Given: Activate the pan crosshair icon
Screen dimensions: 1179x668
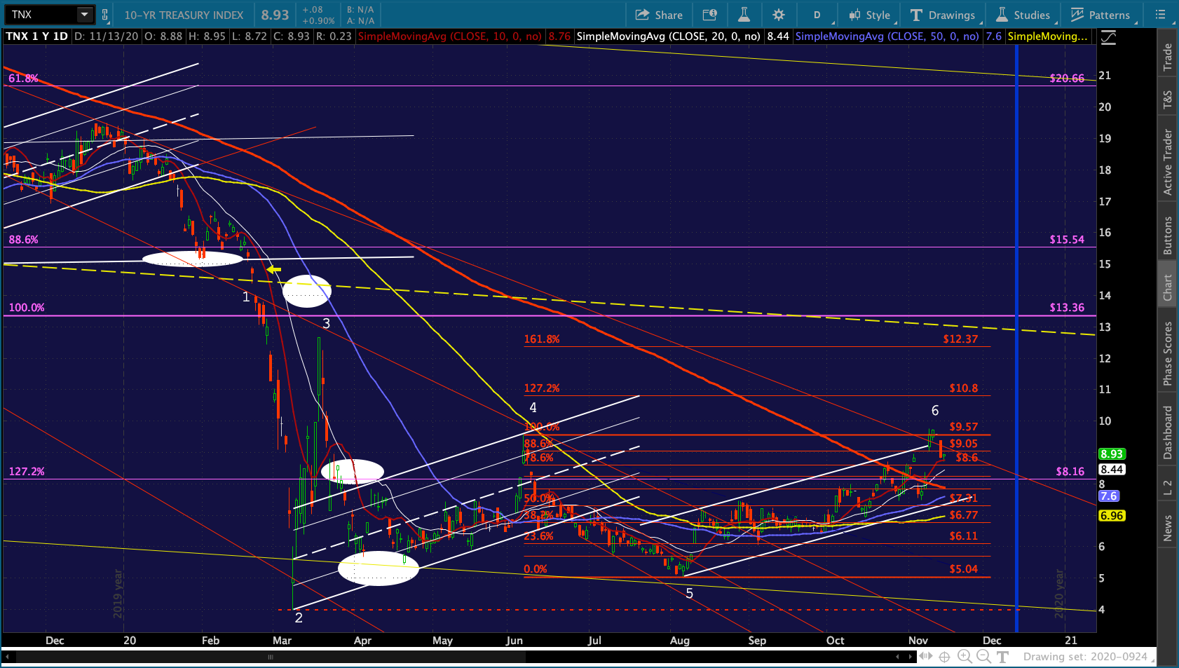Looking at the screenshot, I should pos(944,657).
